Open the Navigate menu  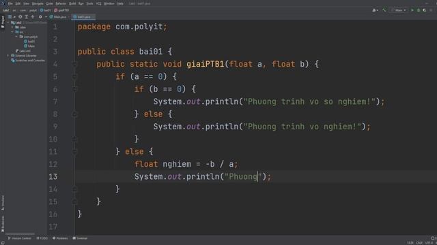point(38,3)
